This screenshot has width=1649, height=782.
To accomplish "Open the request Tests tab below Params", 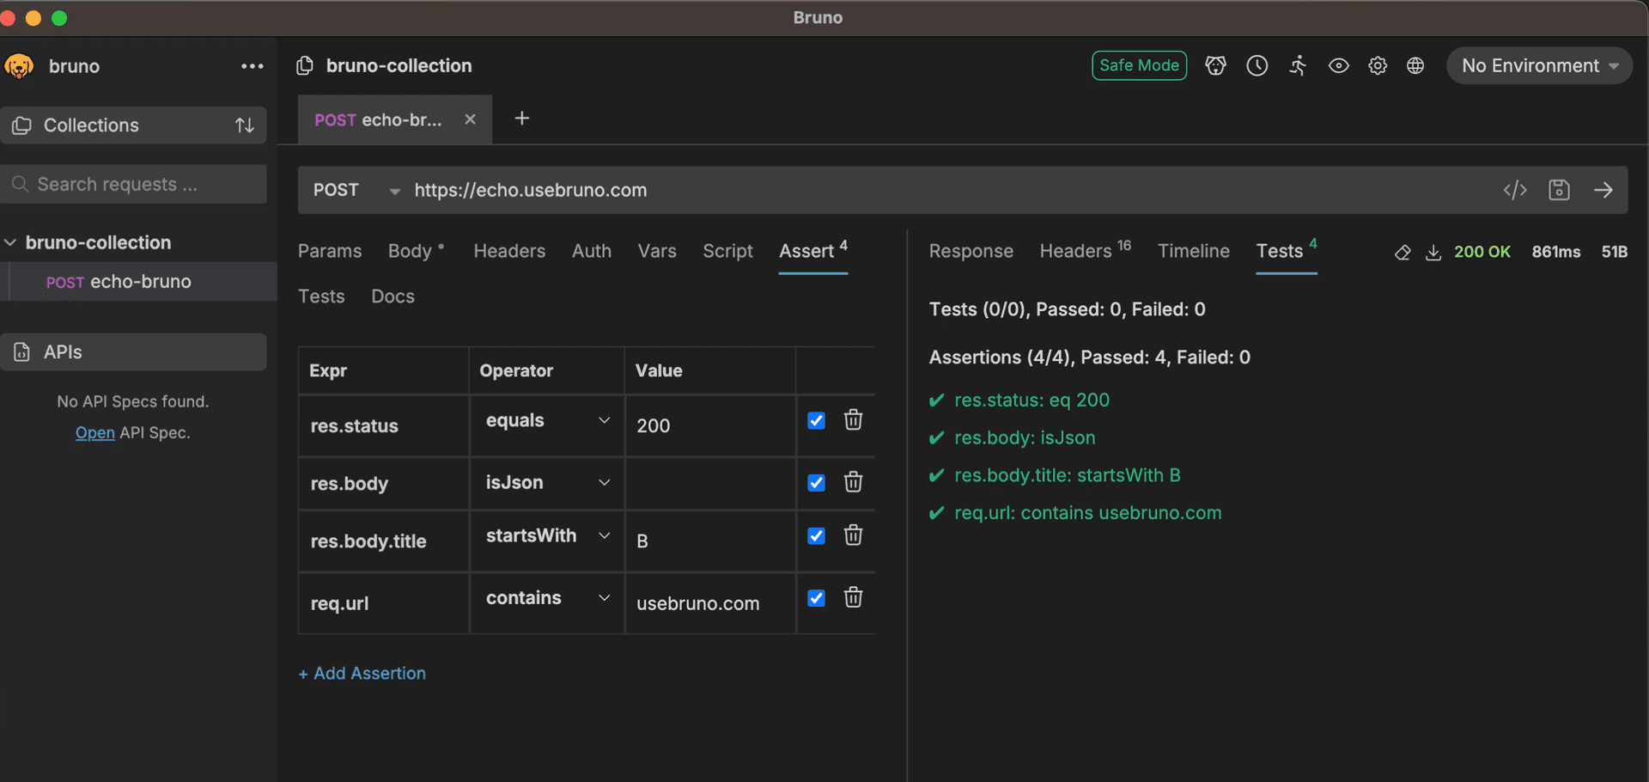I will 321,296.
